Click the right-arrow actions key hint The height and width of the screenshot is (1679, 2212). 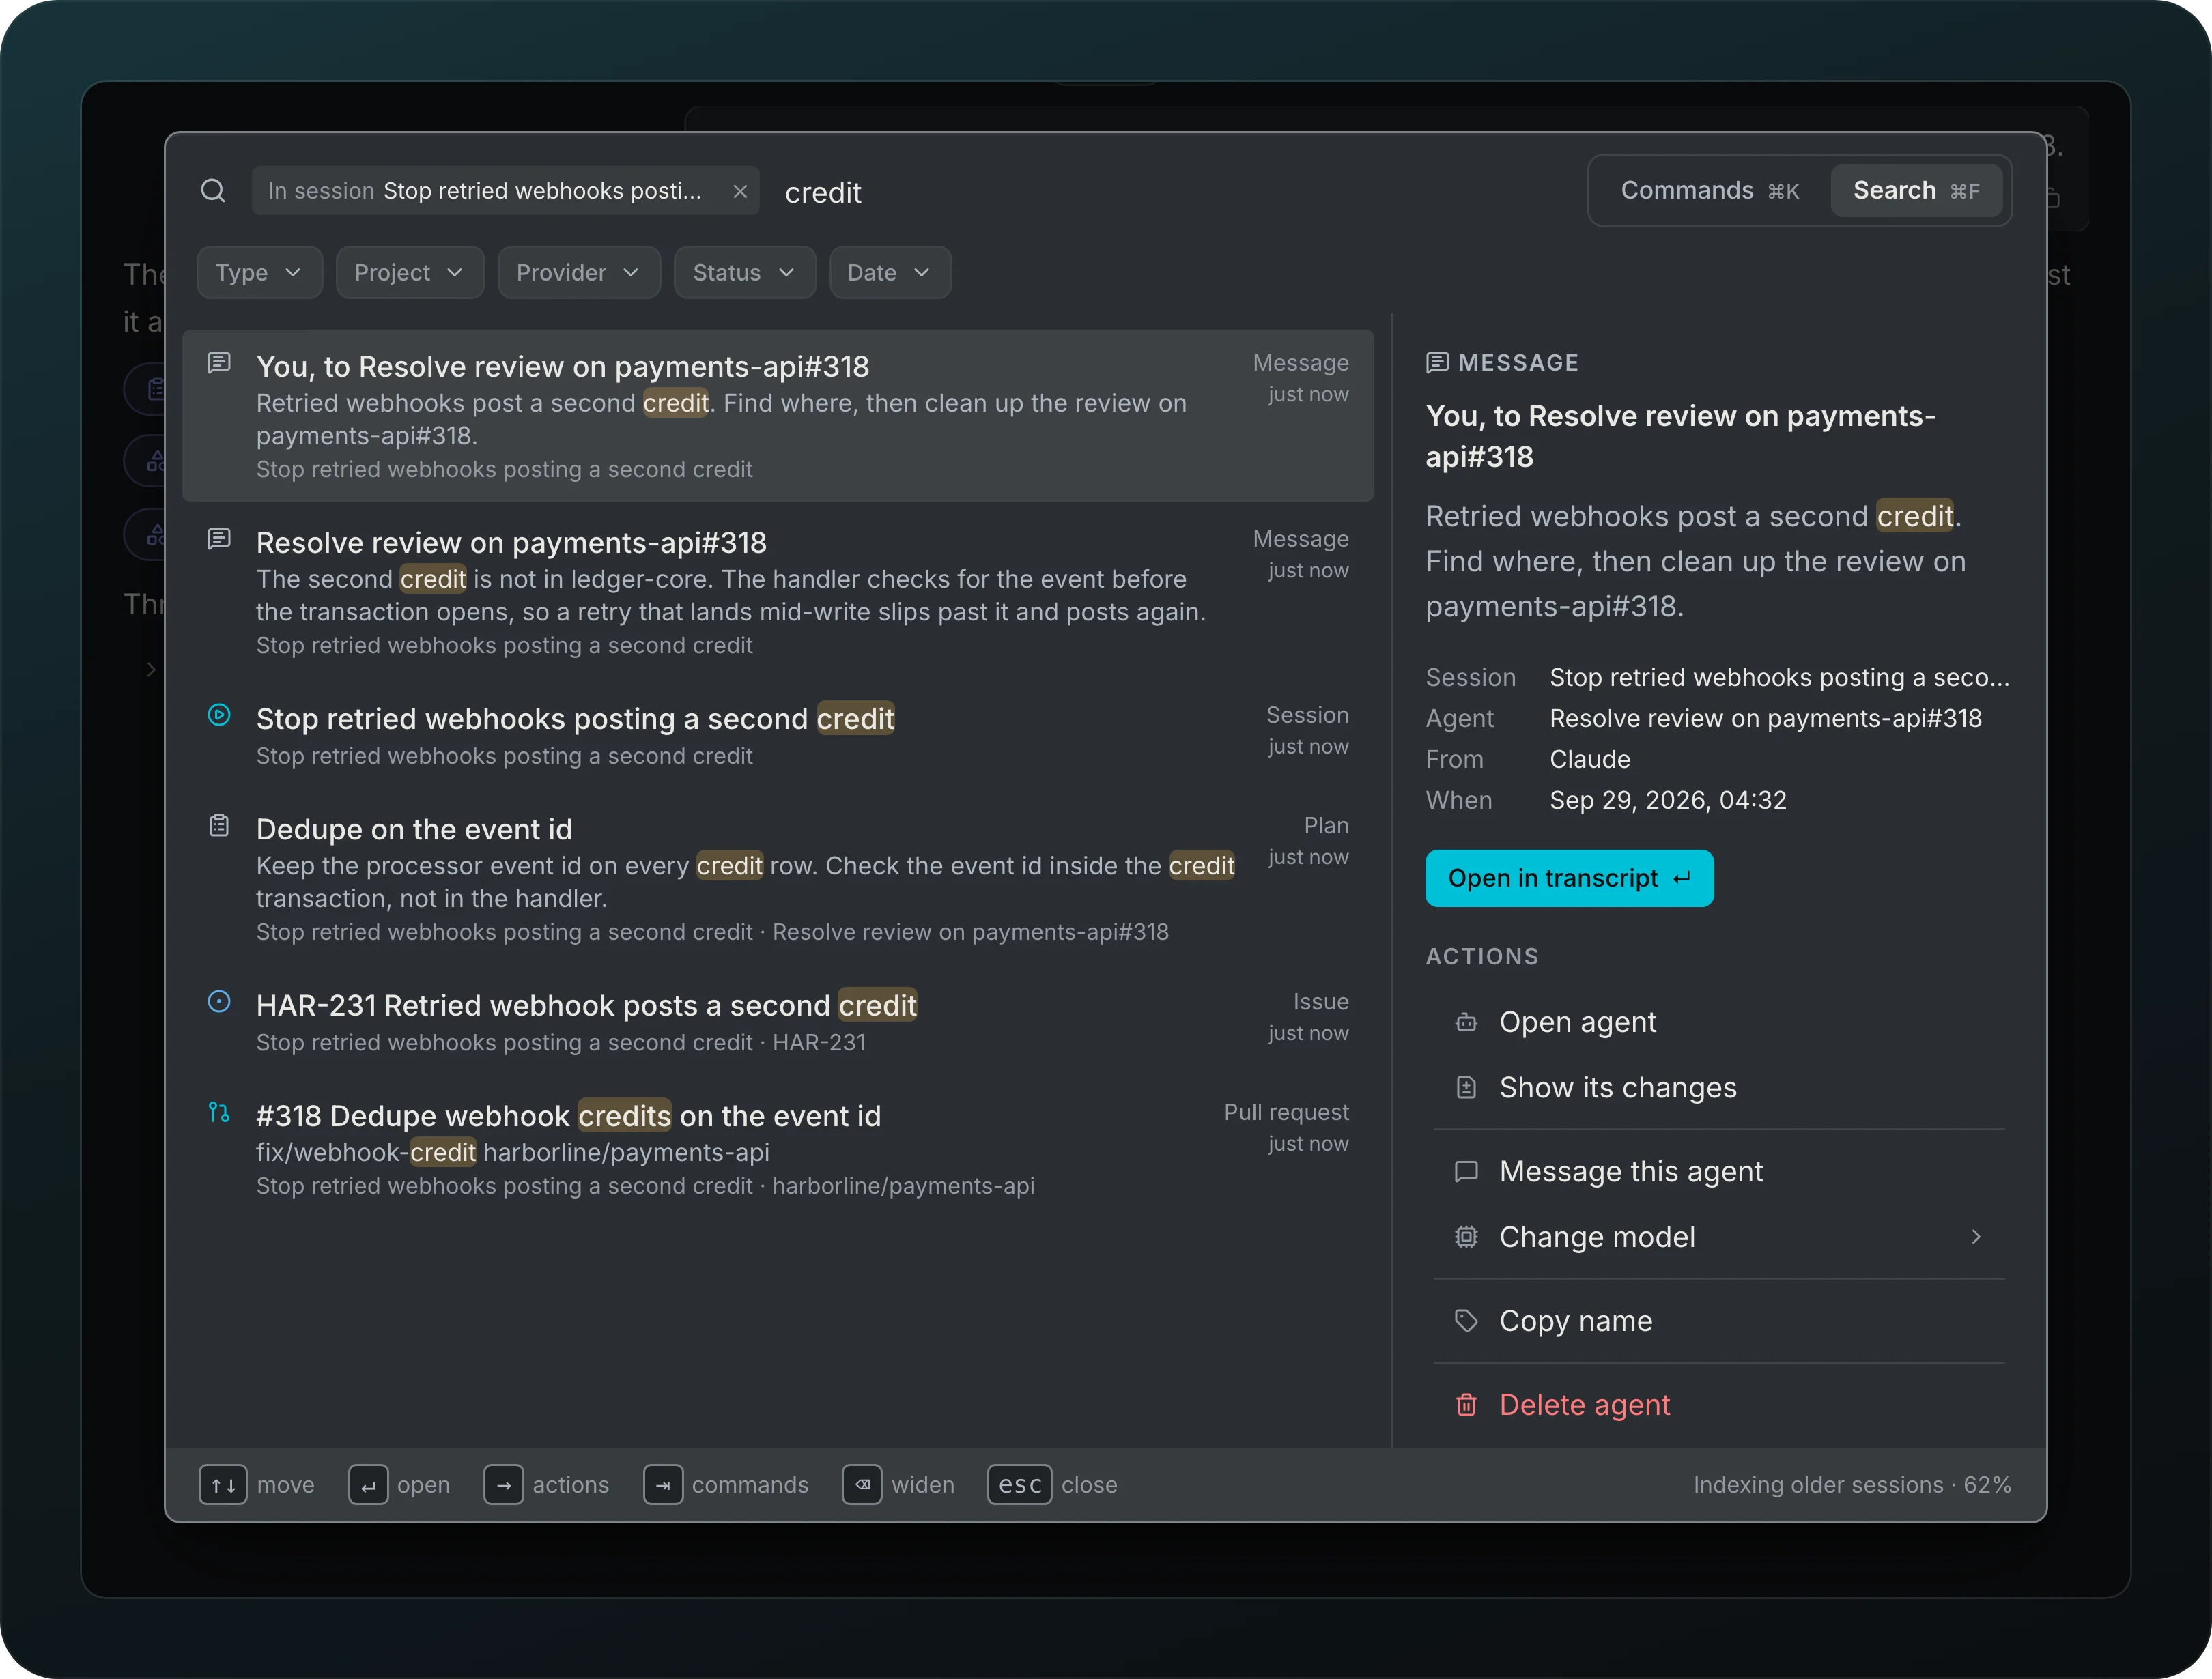(x=503, y=1485)
